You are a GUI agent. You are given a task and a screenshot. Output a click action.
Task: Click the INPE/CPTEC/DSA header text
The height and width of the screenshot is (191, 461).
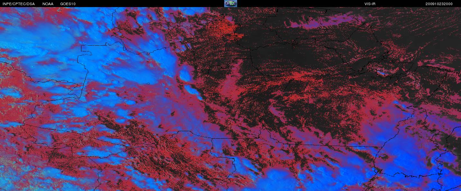pyautogui.click(x=19, y=4)
